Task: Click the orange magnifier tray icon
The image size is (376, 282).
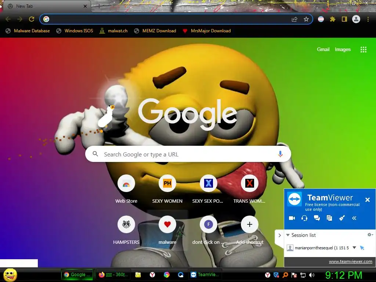Action: click(285, 275)
